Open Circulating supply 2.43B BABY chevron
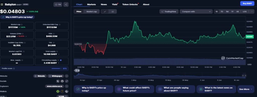This screenshot has height=97, width=257. [59, 63]
